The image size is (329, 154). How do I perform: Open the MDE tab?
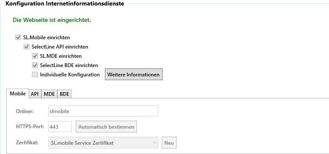coord(49,94)
